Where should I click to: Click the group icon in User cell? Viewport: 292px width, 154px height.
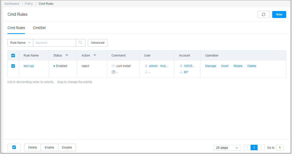146,72
